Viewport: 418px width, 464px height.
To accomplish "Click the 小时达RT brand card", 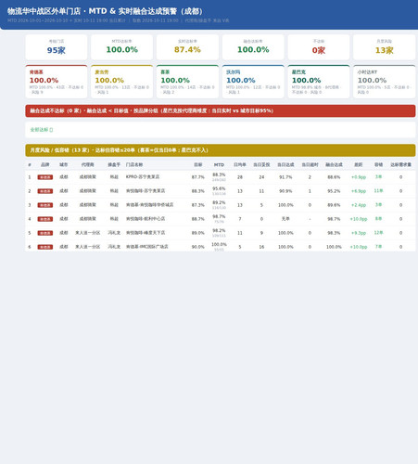I will click(x=385, y=82).
